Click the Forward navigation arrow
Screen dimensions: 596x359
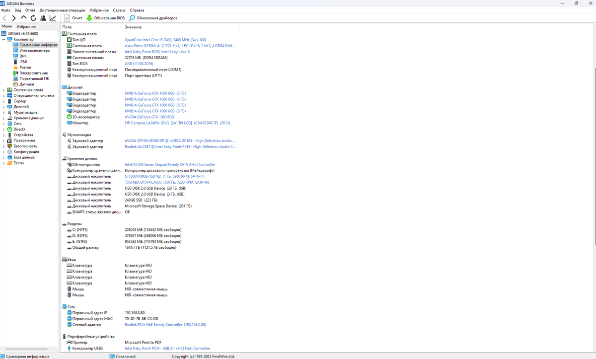tap(14, 18)
